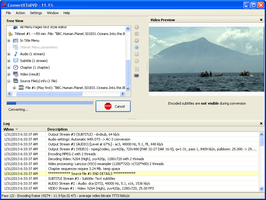Image resolution: width=266 pixels, height=200 pixels.
Task: Select log row starting "Output Stream #2 (AUDIO)"
Action: (x=130, y=144)
